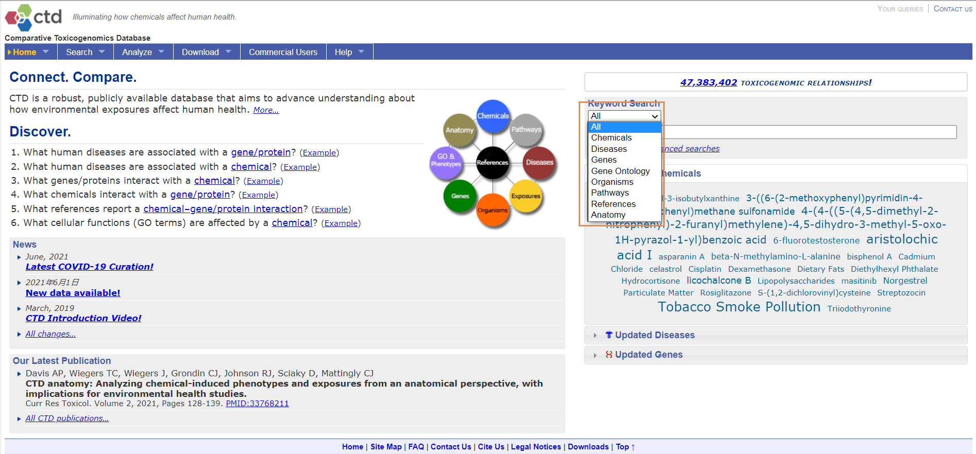The height and width of the screenshot is (454, 976).
Task: Choose Anatomy from the category list
Action: (x=625, y=215)
